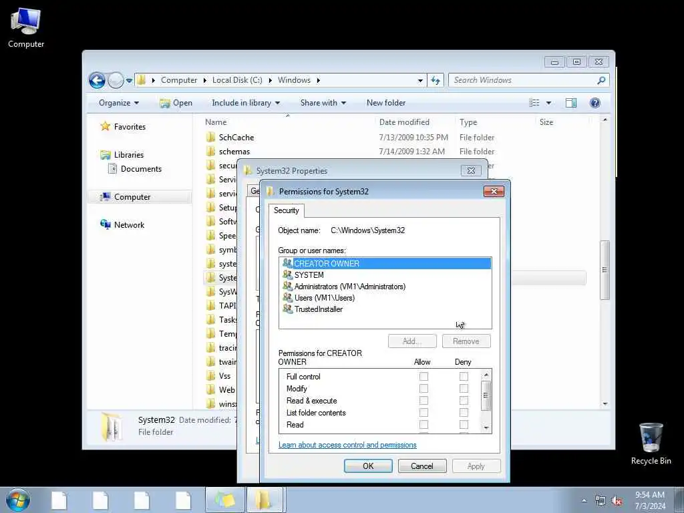Click the Explorer file list scrollbar thumb
Viewport: 684px width, 513px height.
pos(605,270)
